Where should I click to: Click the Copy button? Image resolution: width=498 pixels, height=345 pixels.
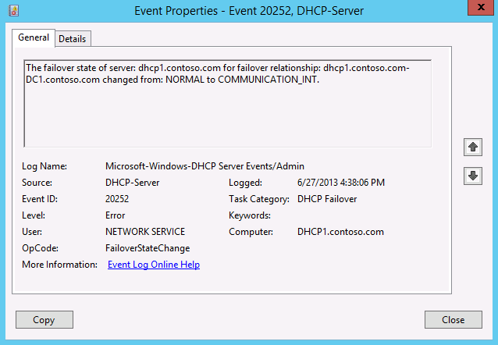[44, 319]
